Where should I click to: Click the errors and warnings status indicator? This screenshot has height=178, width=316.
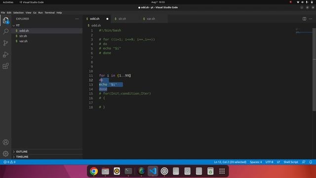(x=9, y=162)
